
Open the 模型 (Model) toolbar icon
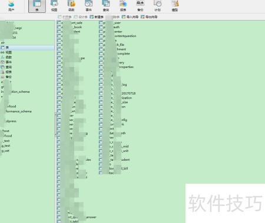point(175,6)
